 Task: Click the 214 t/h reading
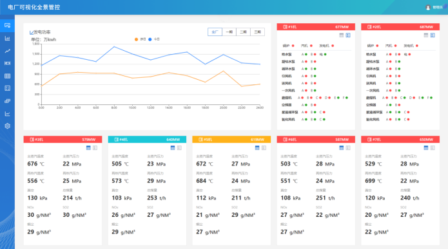72,198
